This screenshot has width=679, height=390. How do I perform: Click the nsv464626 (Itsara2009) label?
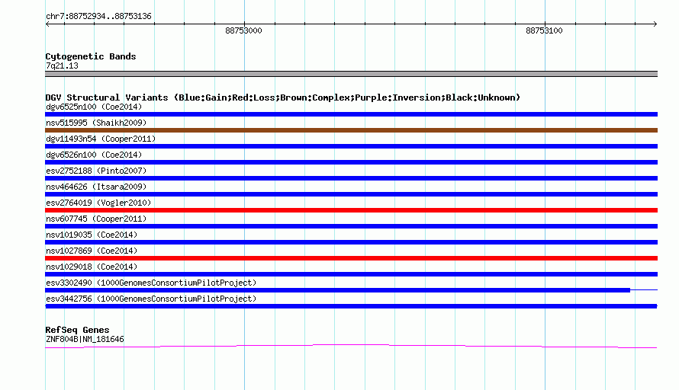tap(96, 187)
